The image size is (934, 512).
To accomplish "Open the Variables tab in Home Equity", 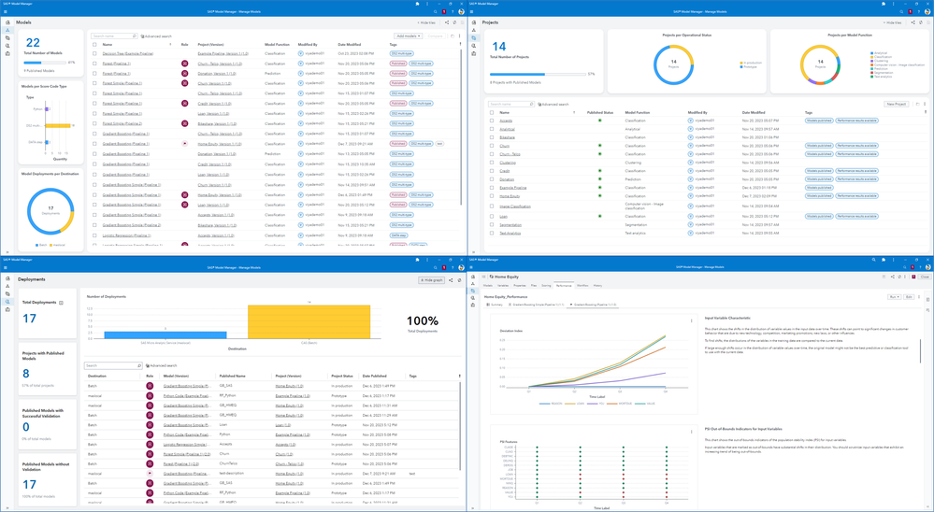I will click(x=503, y=285).
